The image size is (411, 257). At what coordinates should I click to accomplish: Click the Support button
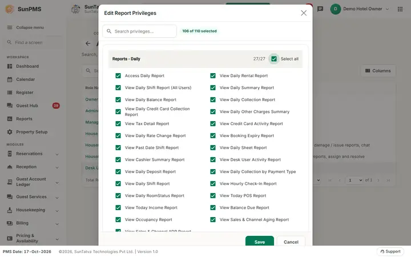click(390, 251)
